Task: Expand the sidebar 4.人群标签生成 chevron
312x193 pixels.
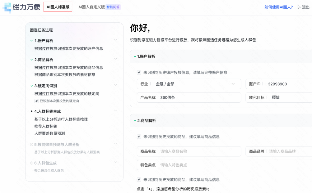Action: [115, 110]
